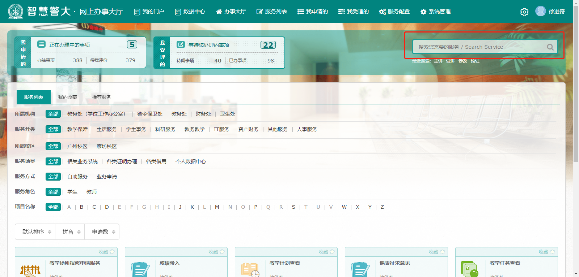Viewport: 579px width, 277px height.
Task: Select the green 服务列表 tab
Action: [34, 97]
